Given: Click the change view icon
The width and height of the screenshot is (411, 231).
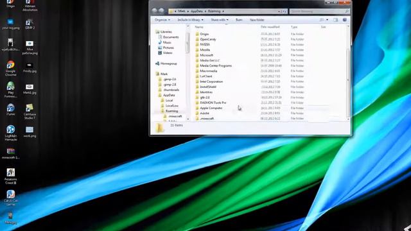Looking at the screenshot, I should (x=322, y=20).
